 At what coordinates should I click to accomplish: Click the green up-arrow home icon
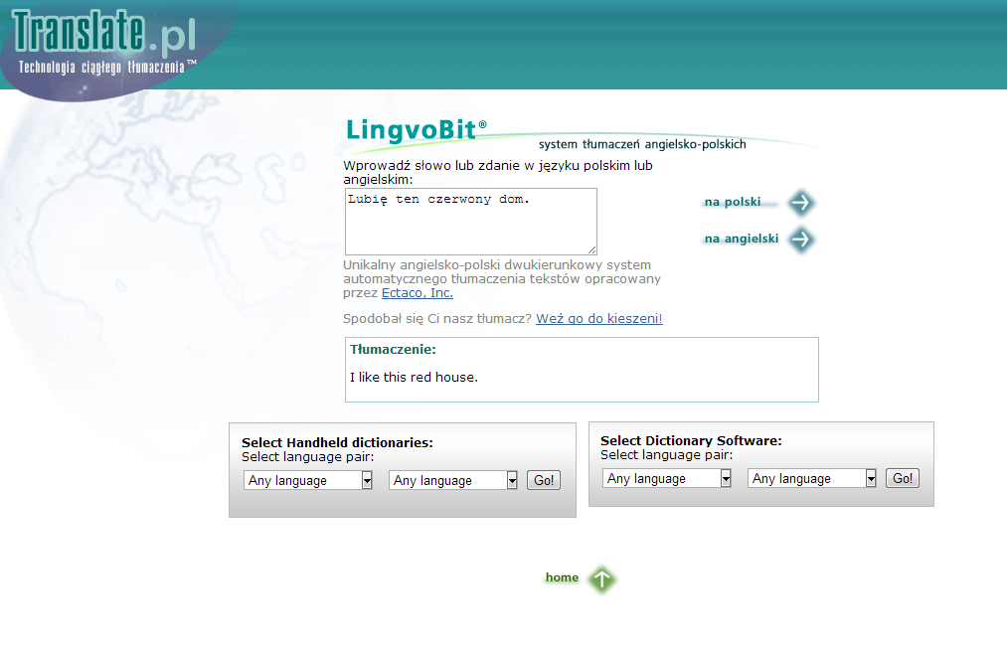601,579
